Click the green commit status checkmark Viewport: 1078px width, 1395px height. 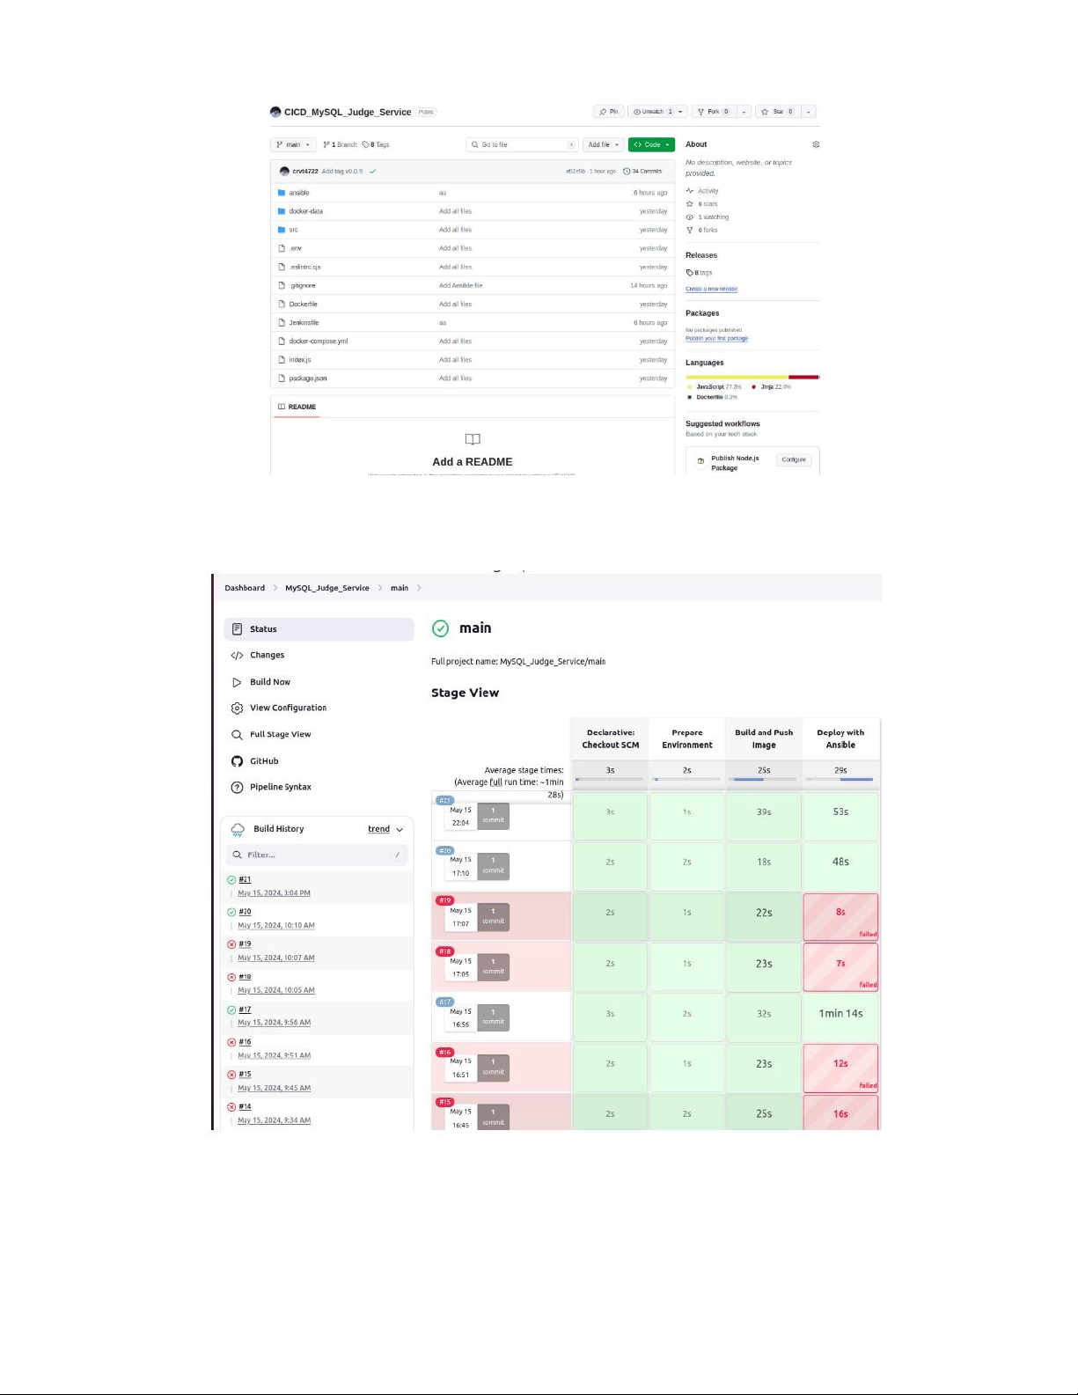coord(373,171)
